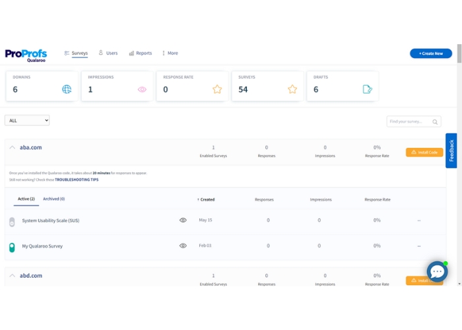
Task: Click the Domains globe icon
Action: click(x=67, y=89)
